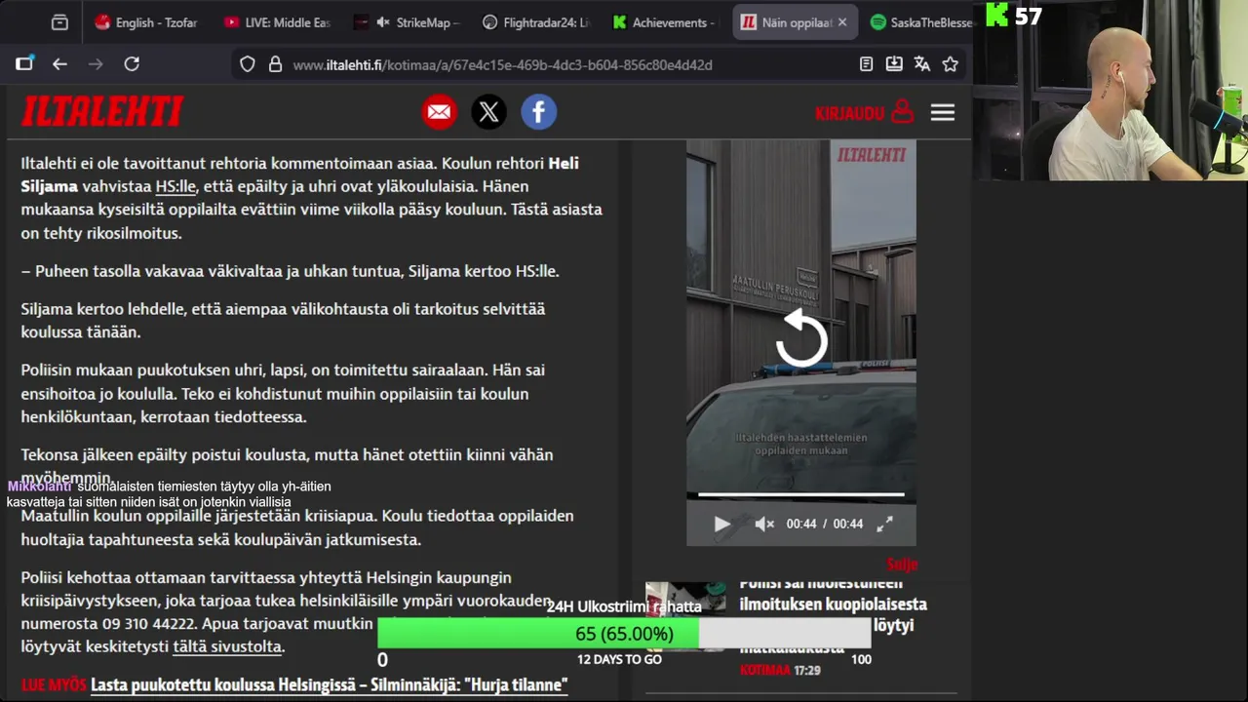Viewport: 1248px width, 702px height.
Task: Open the tracking protection shield icon
Action: tap(248, 64)
